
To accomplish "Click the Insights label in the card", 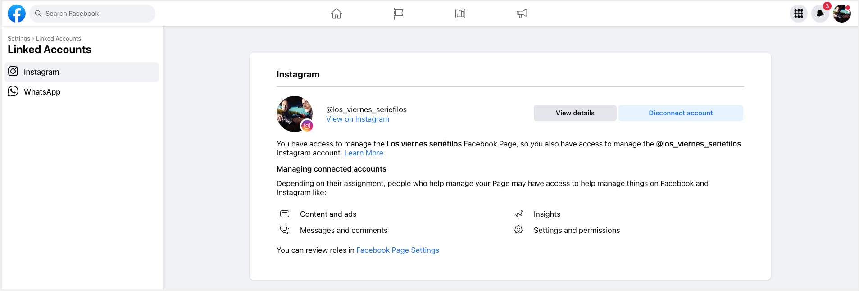I will coord(547,214).
